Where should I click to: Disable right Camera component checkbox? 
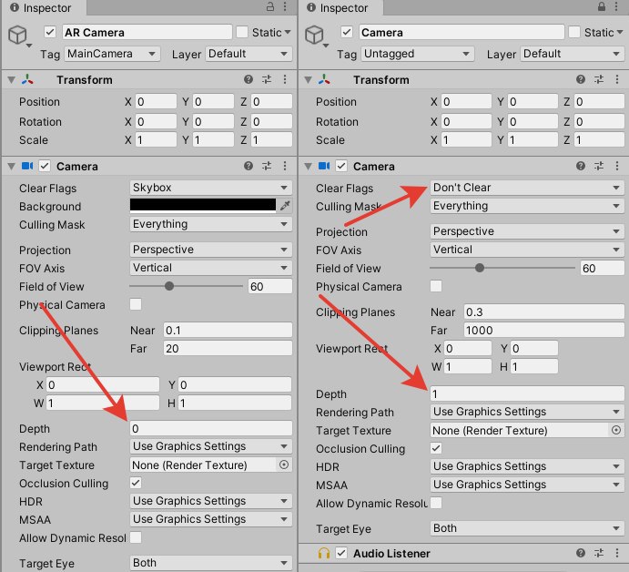[x=341, y=166]
